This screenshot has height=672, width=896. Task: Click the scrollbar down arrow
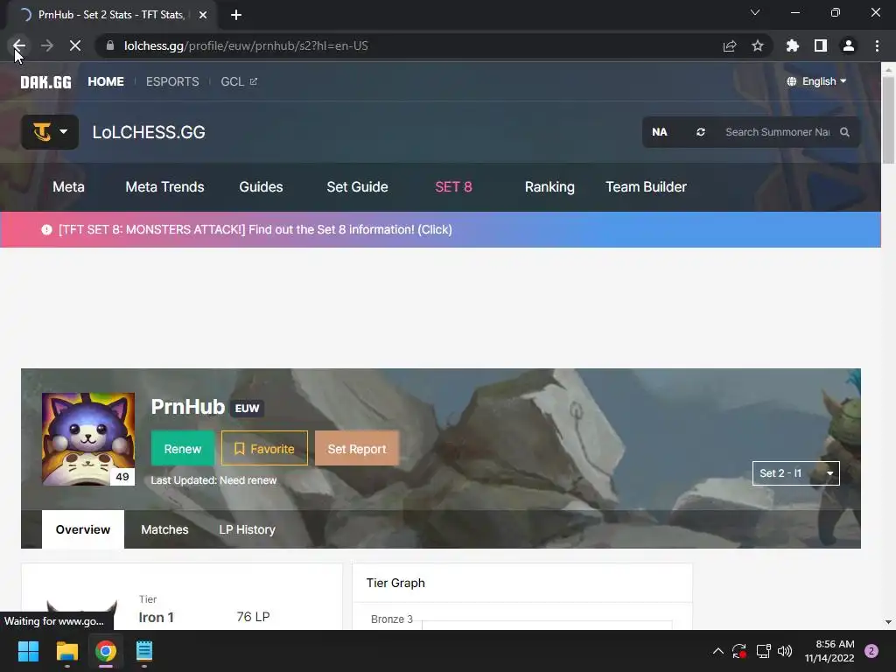888,622
